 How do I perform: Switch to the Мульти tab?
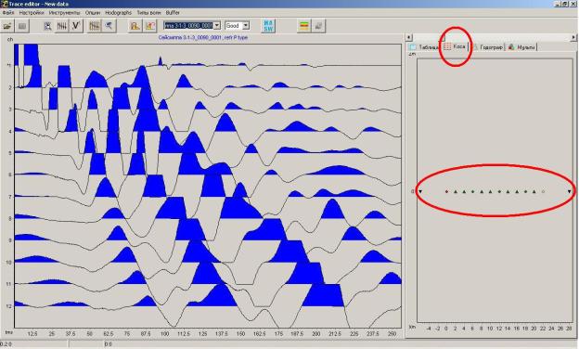click(x=521, y=47)
